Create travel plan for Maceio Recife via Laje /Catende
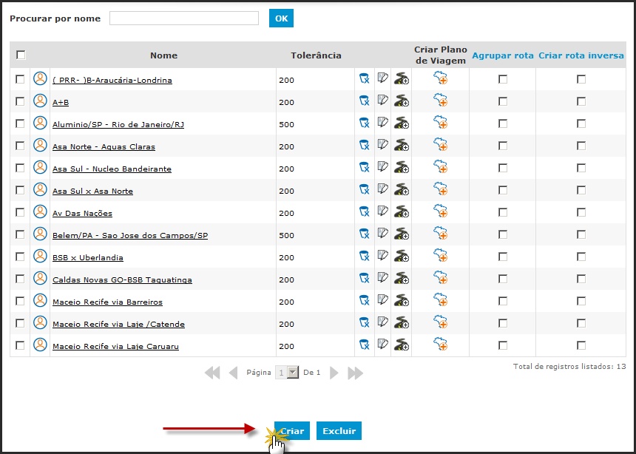Screen dimensions: 636x454 [x=440, y=322]
